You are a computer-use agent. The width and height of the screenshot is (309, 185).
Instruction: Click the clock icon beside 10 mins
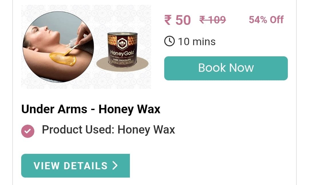pos(169,41)
